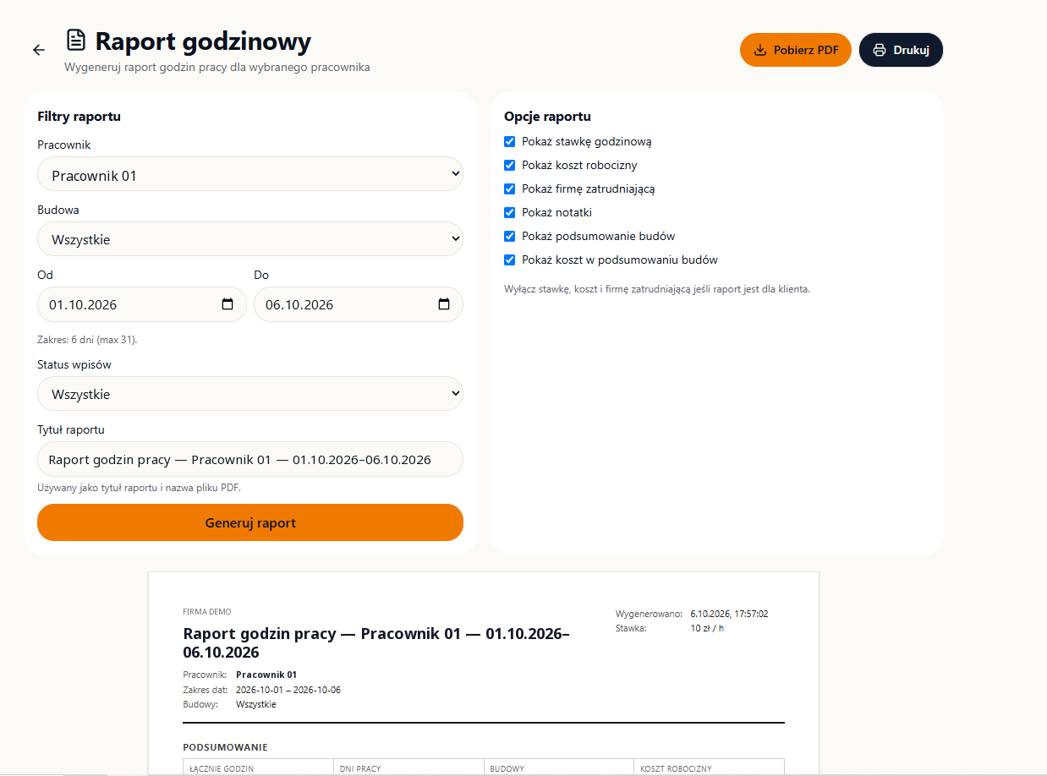Click the Od date field 01.10.2026
This screenshot has height=776, width=1047.
(x=142, y=304)
